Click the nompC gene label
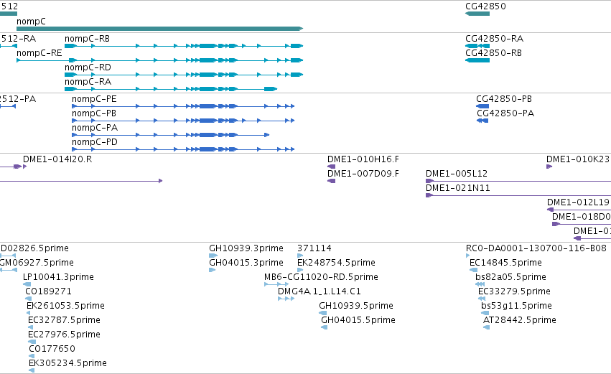 click(31, 22)
